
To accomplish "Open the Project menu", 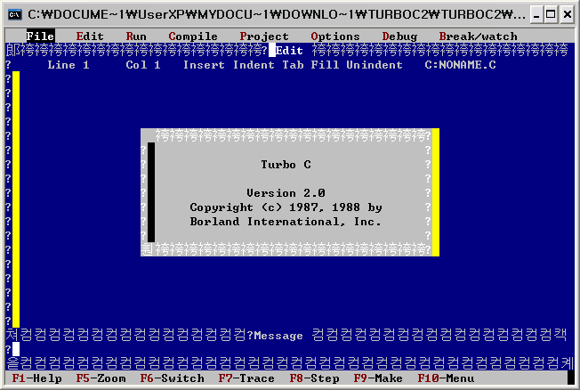I will pyautogui.click(x=264, y=37).
